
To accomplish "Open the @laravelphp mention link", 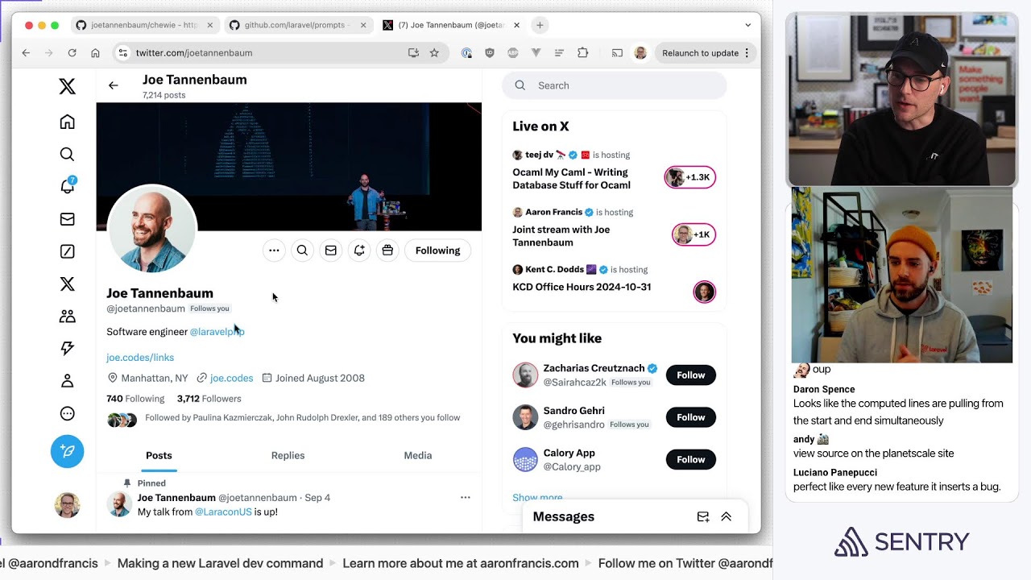I will (217, 332).
